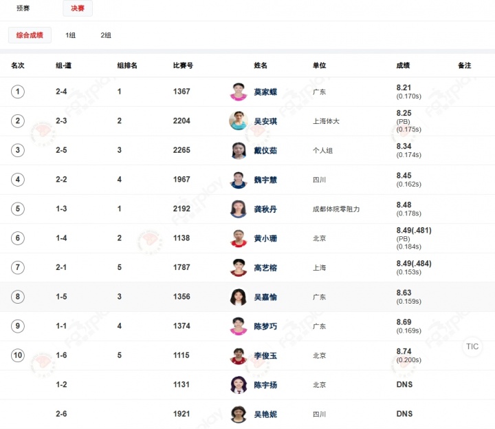Open 戴仪茹's profile photo
495x429 pixels.
(239, 150)
